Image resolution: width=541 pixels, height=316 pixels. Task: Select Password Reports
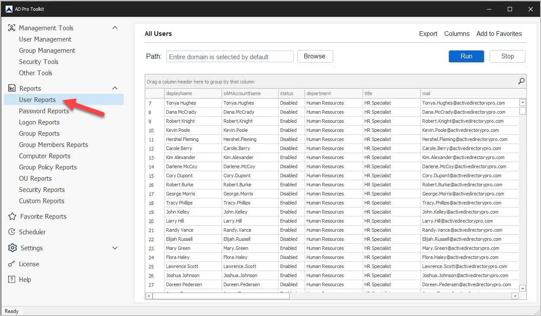[44, 111]
